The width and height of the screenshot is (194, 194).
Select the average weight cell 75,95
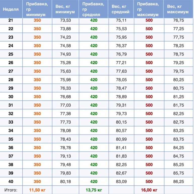coord(121,37)
